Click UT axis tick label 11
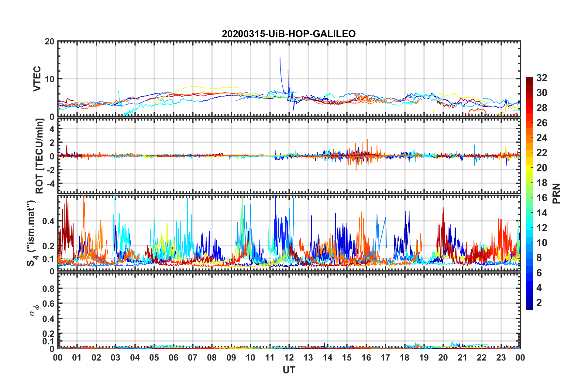This screenshot has height=387, width=578. pos(270,357)
